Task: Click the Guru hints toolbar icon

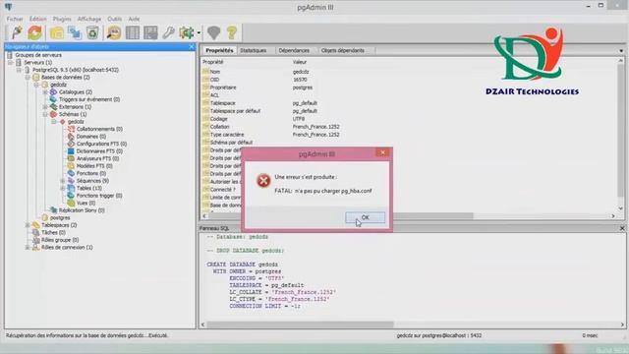Action: 214,32
